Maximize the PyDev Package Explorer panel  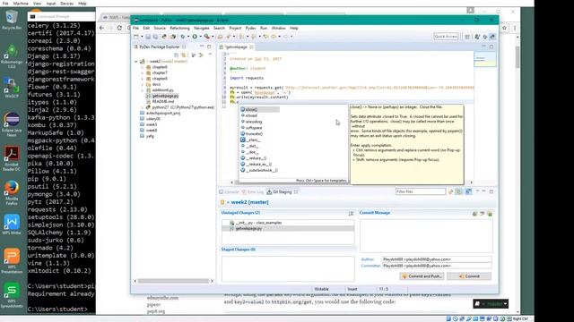[x=209, y=47]
